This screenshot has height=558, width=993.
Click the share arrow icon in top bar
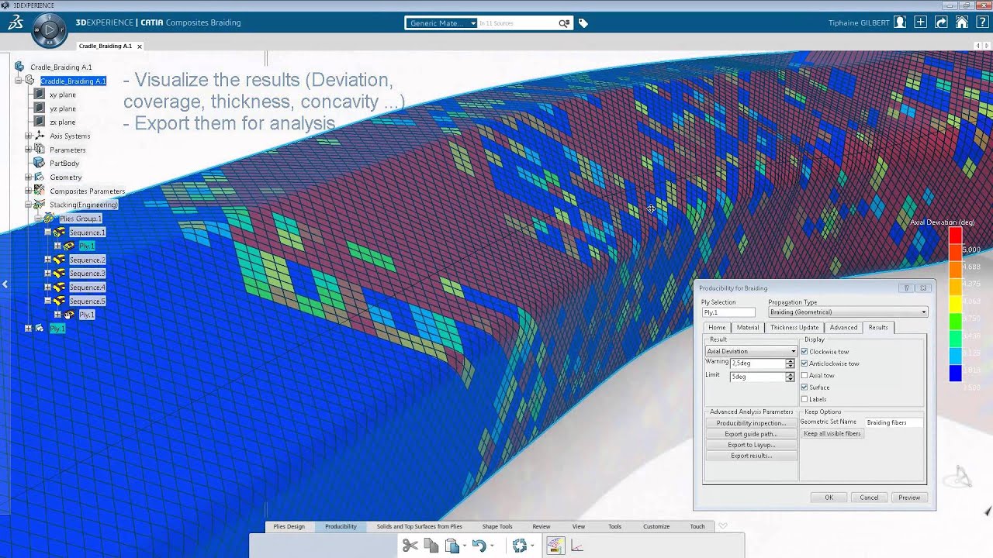click(941, 22)
